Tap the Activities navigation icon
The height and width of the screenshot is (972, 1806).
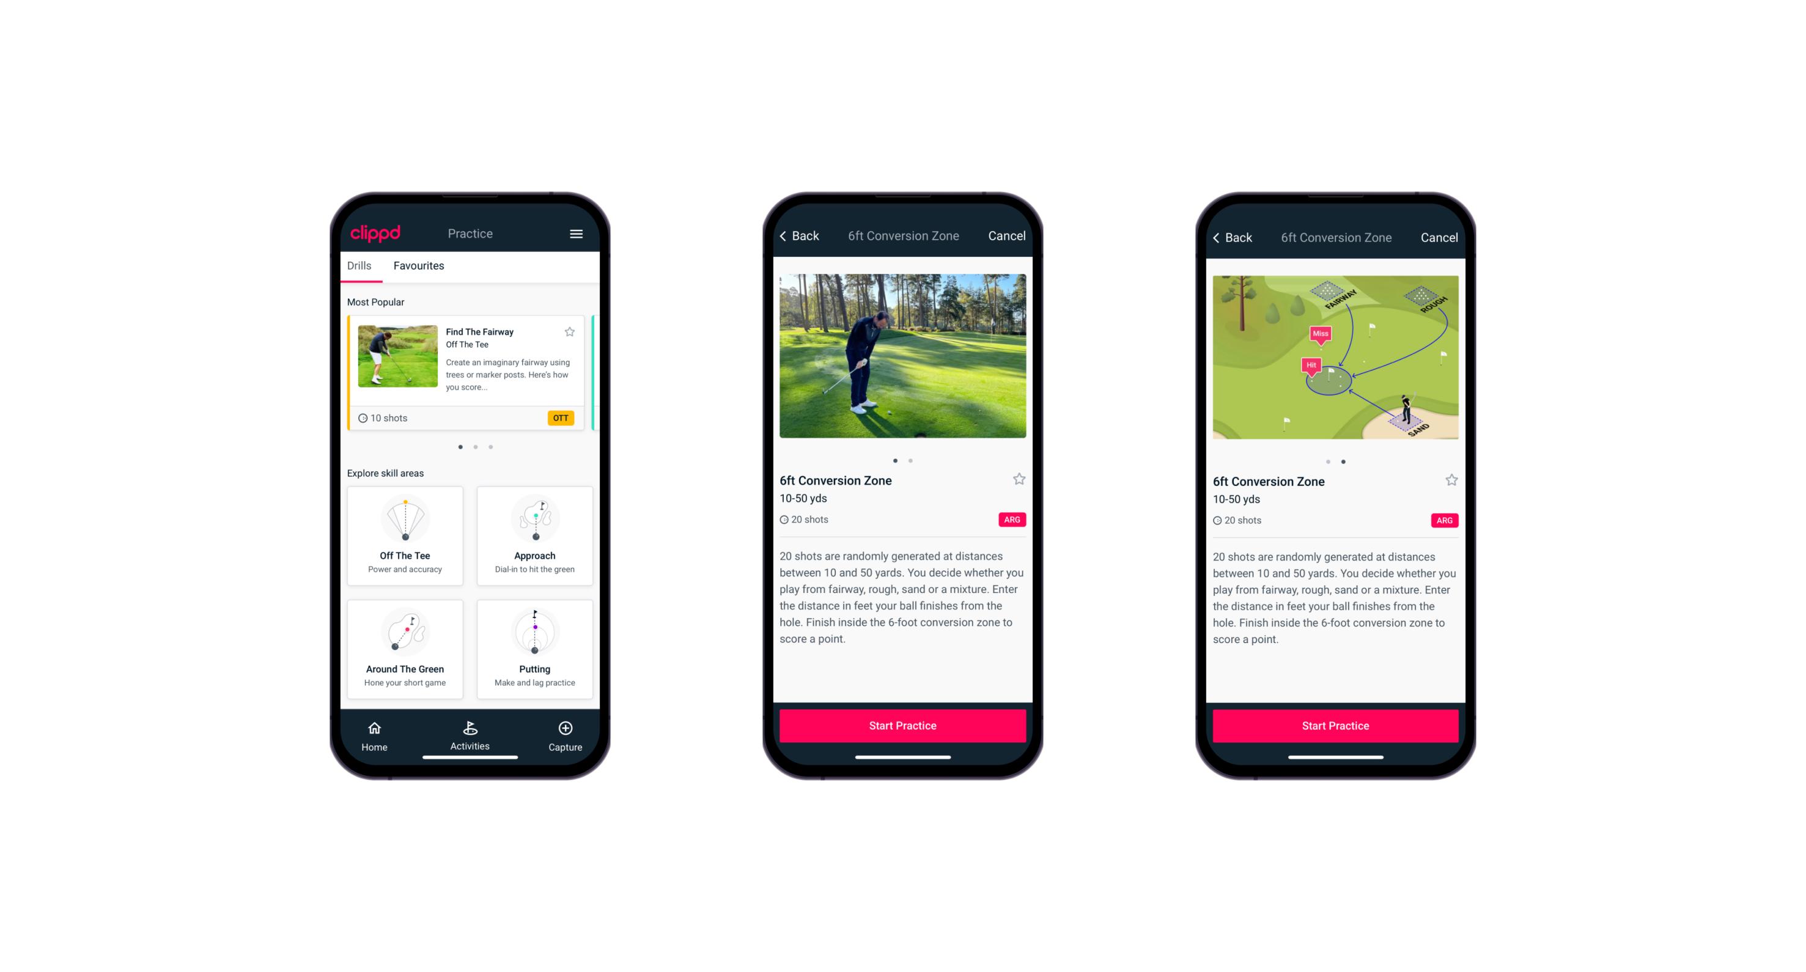tap(470, 728)
